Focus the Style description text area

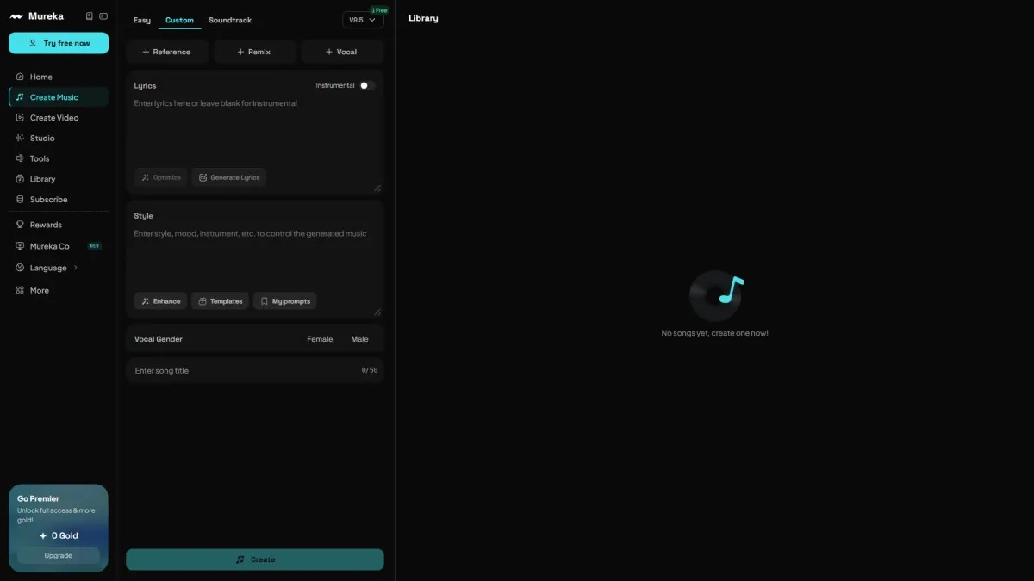254,258
